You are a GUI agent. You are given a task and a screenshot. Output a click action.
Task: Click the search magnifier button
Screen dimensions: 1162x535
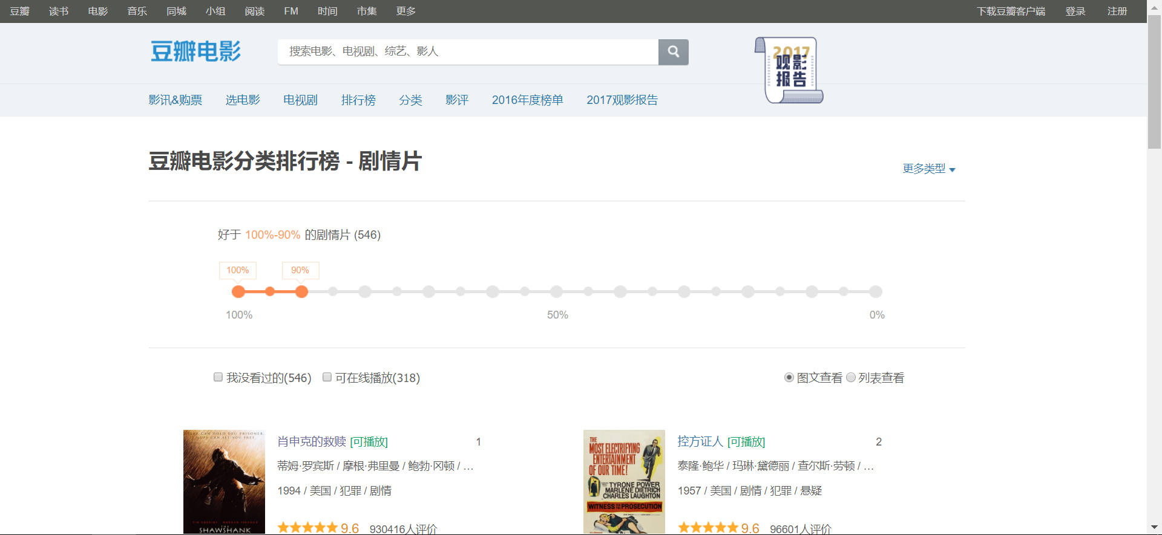[673, 52]
